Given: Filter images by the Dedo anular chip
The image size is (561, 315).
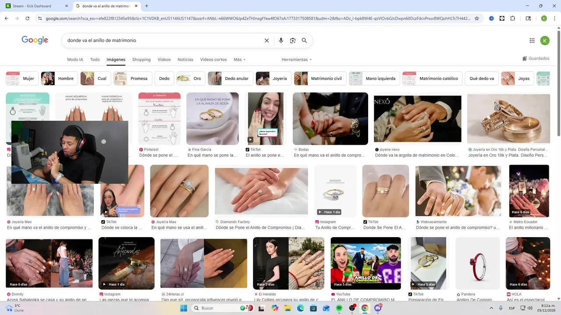Looking at the screenshot, I should click(x=230, y=78).
